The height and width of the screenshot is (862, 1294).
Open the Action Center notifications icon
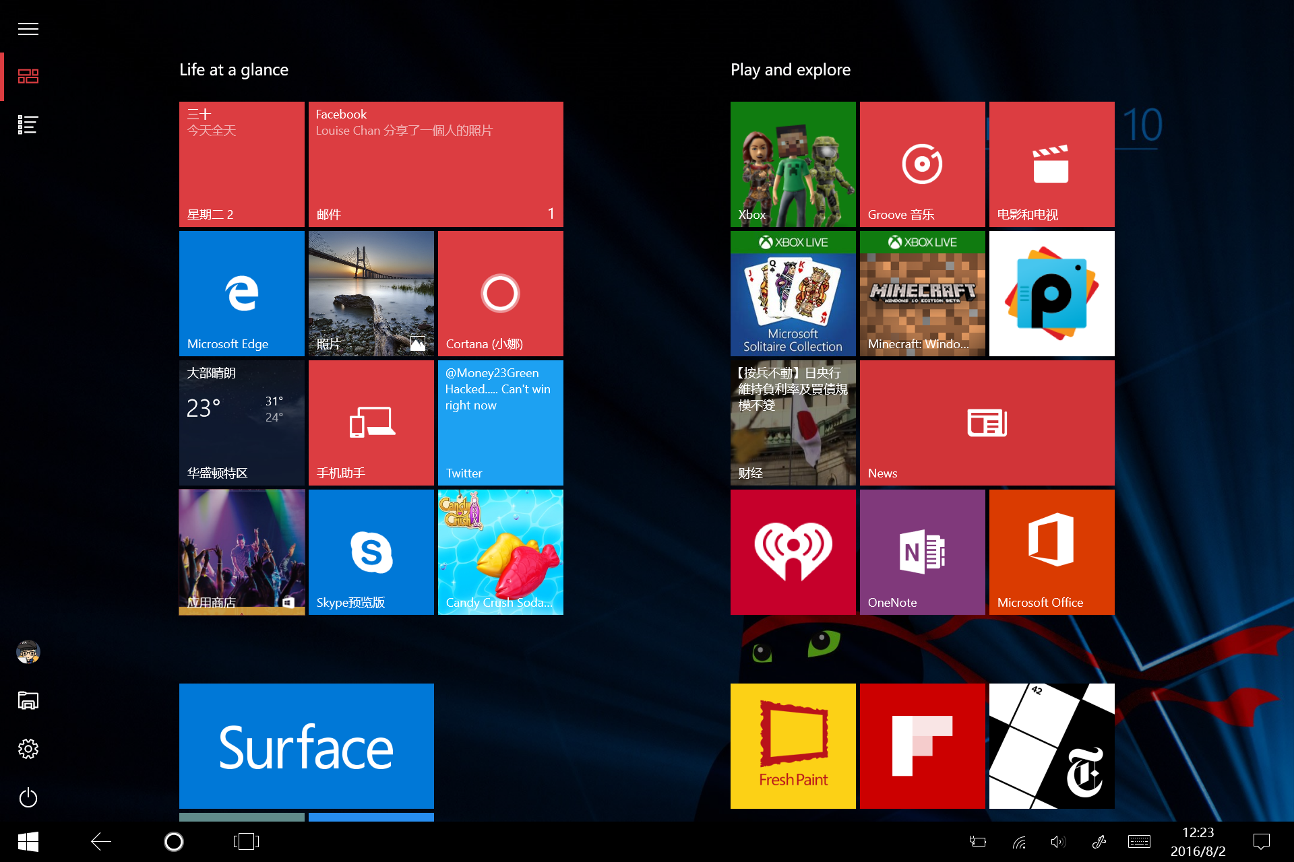1261,842
